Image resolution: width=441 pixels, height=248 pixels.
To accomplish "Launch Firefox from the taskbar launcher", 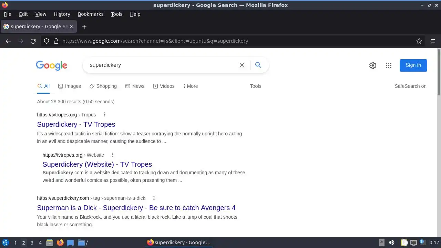I will pyautogui.click(x=60, y=242).
